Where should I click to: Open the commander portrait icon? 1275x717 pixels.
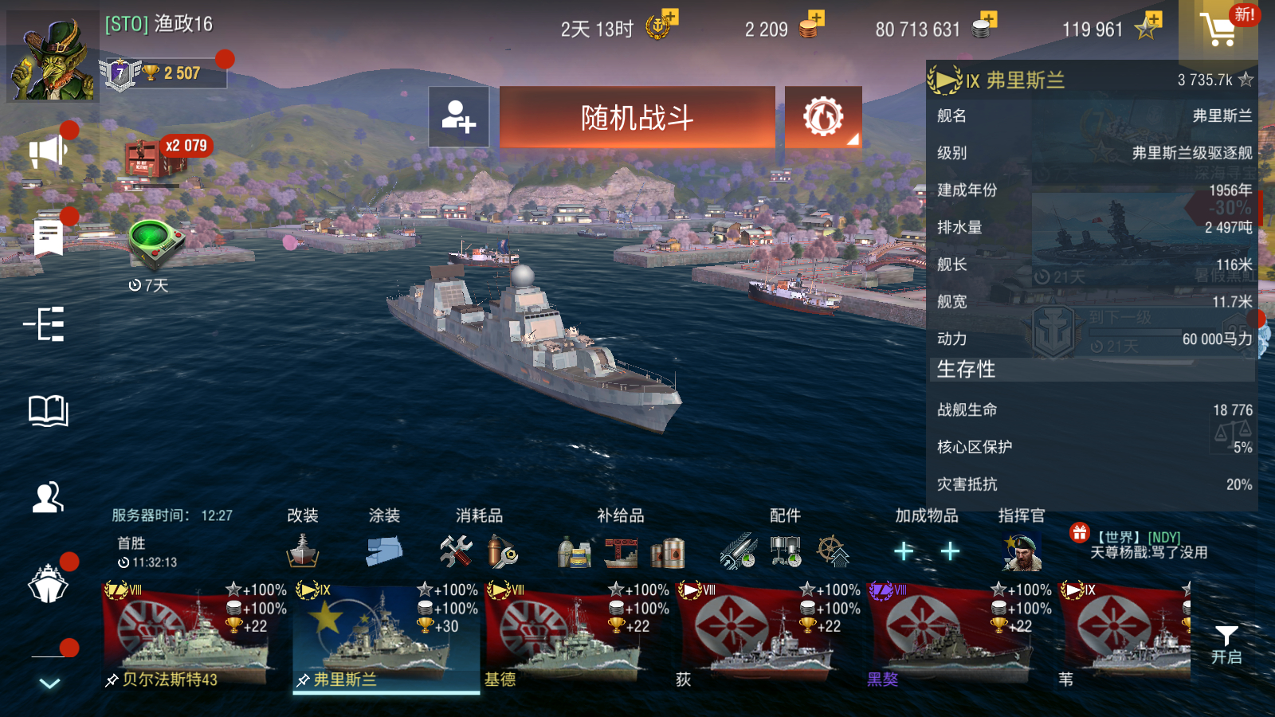pyautogui.click(x=1022, y=551)
